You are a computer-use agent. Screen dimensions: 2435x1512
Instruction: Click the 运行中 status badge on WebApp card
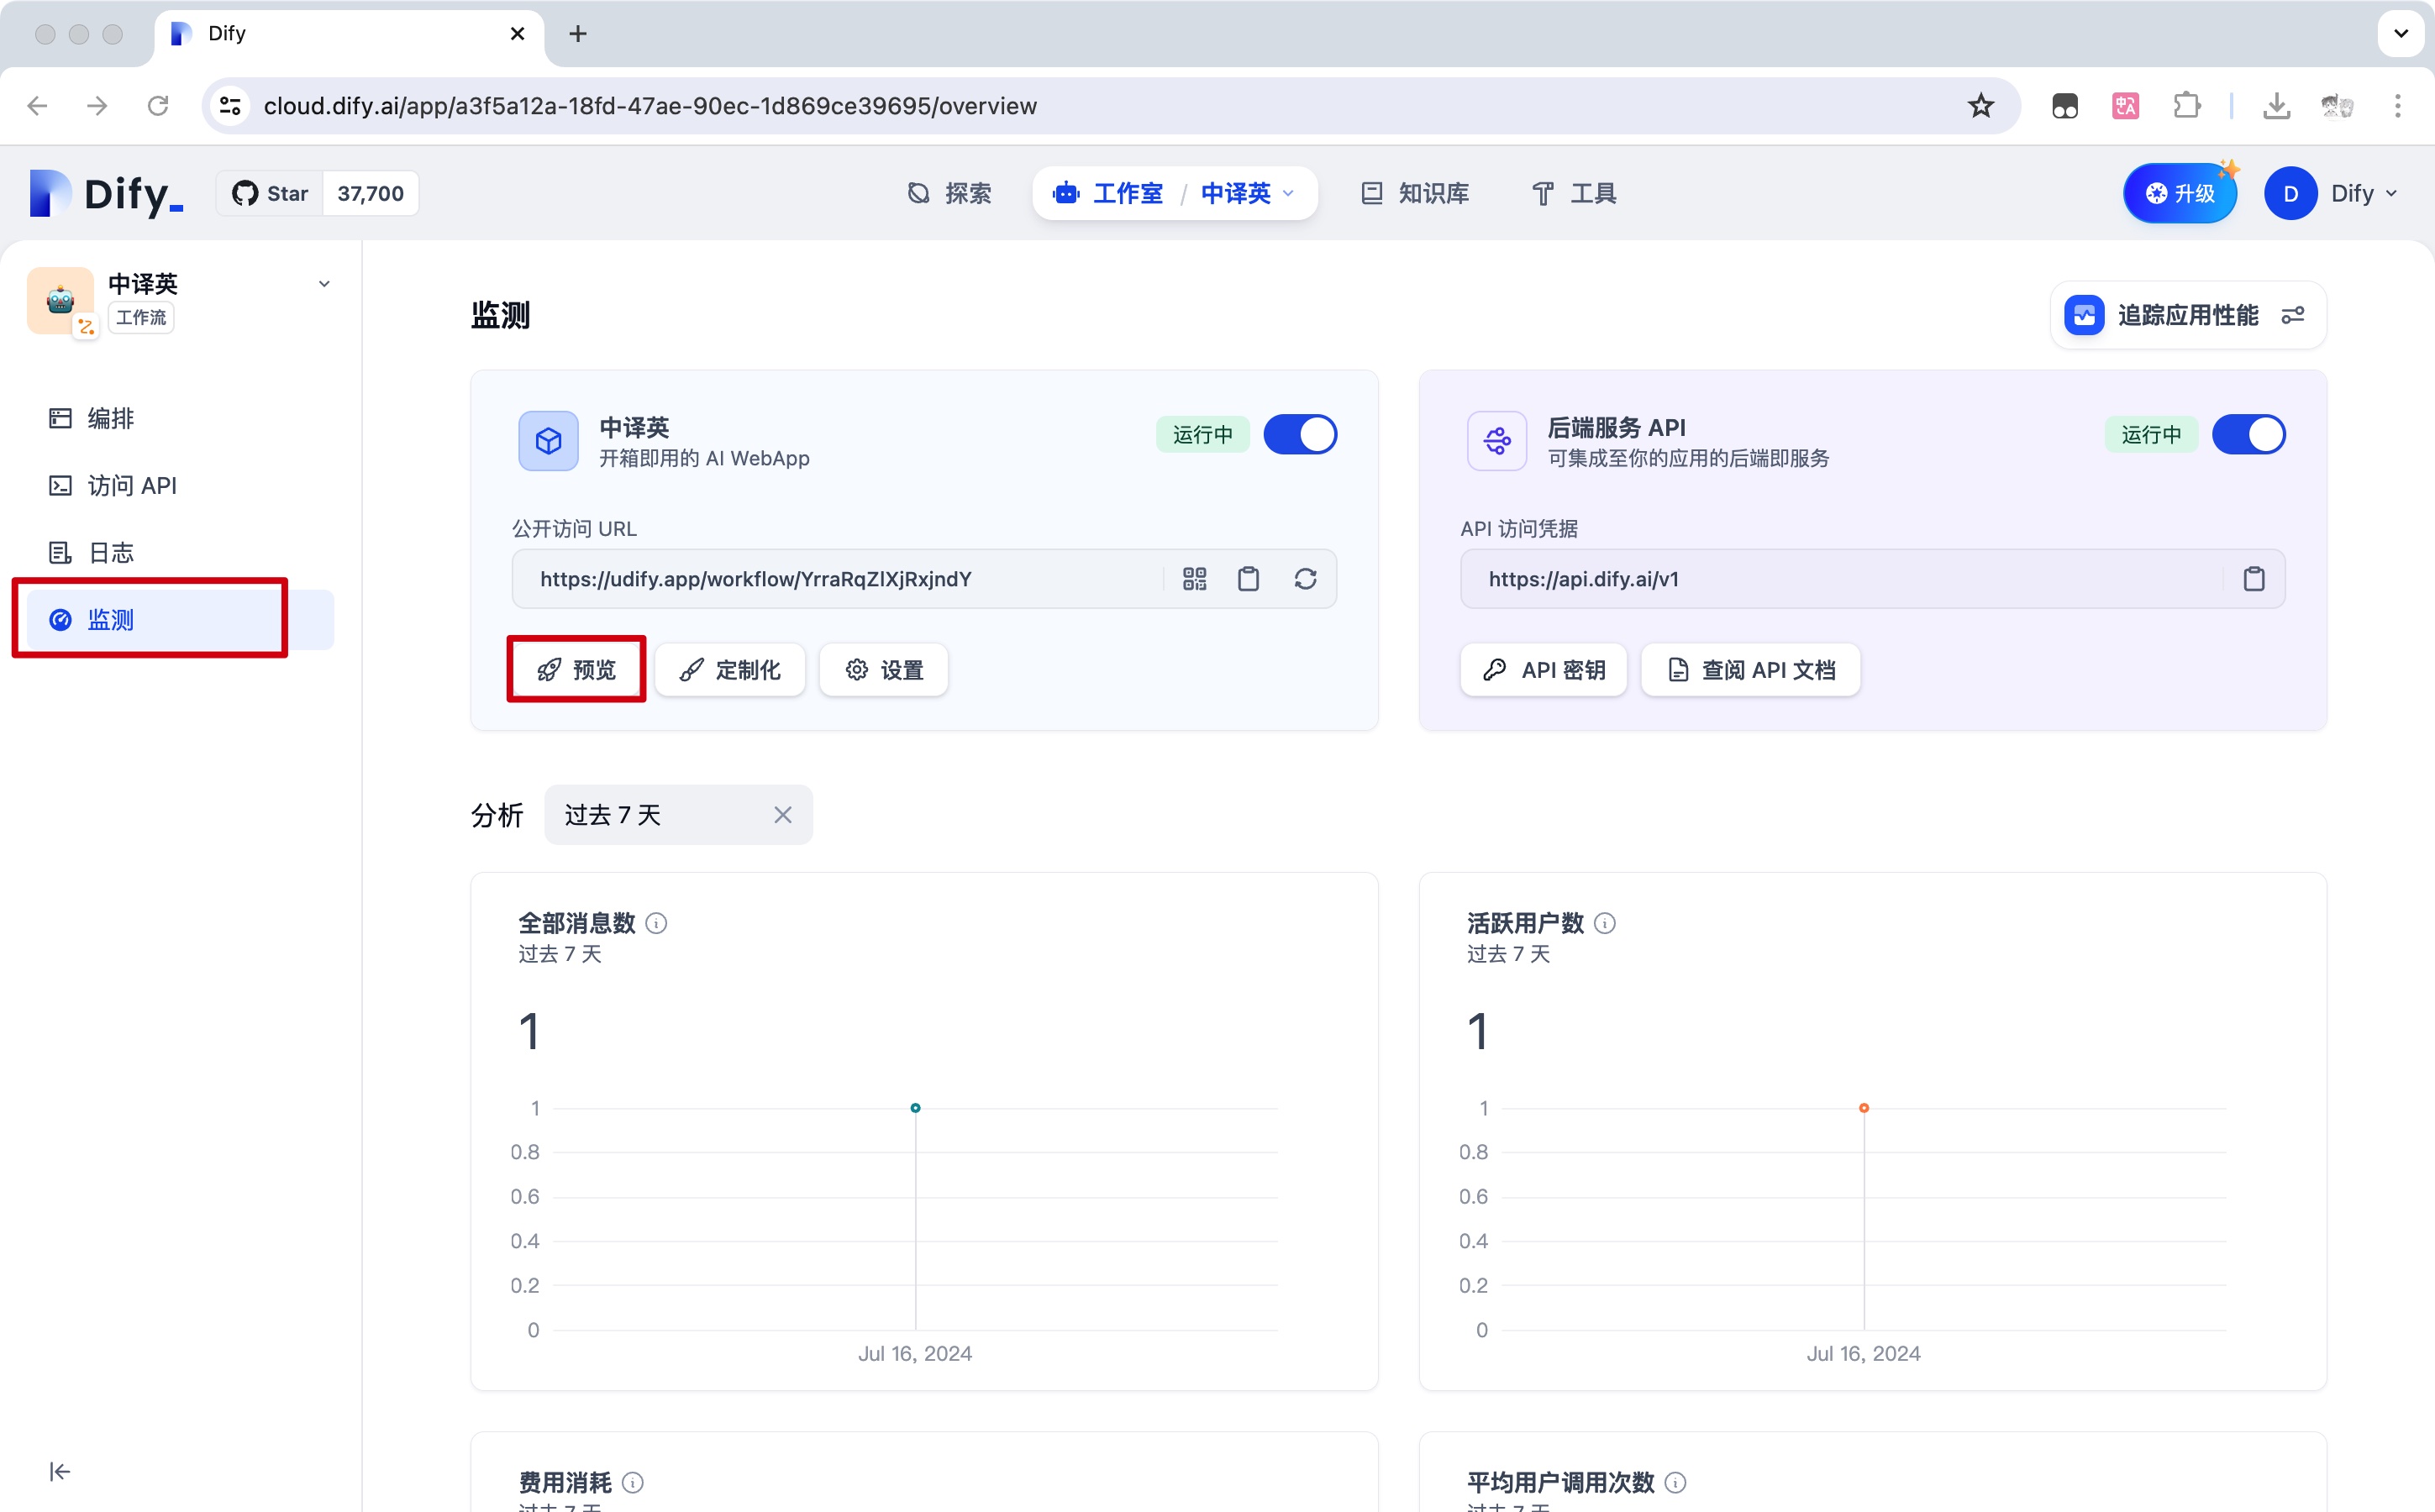click(1202, 435)
